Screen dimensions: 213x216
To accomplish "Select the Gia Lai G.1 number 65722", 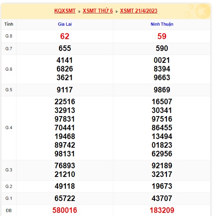I will [x=65, y=198].
